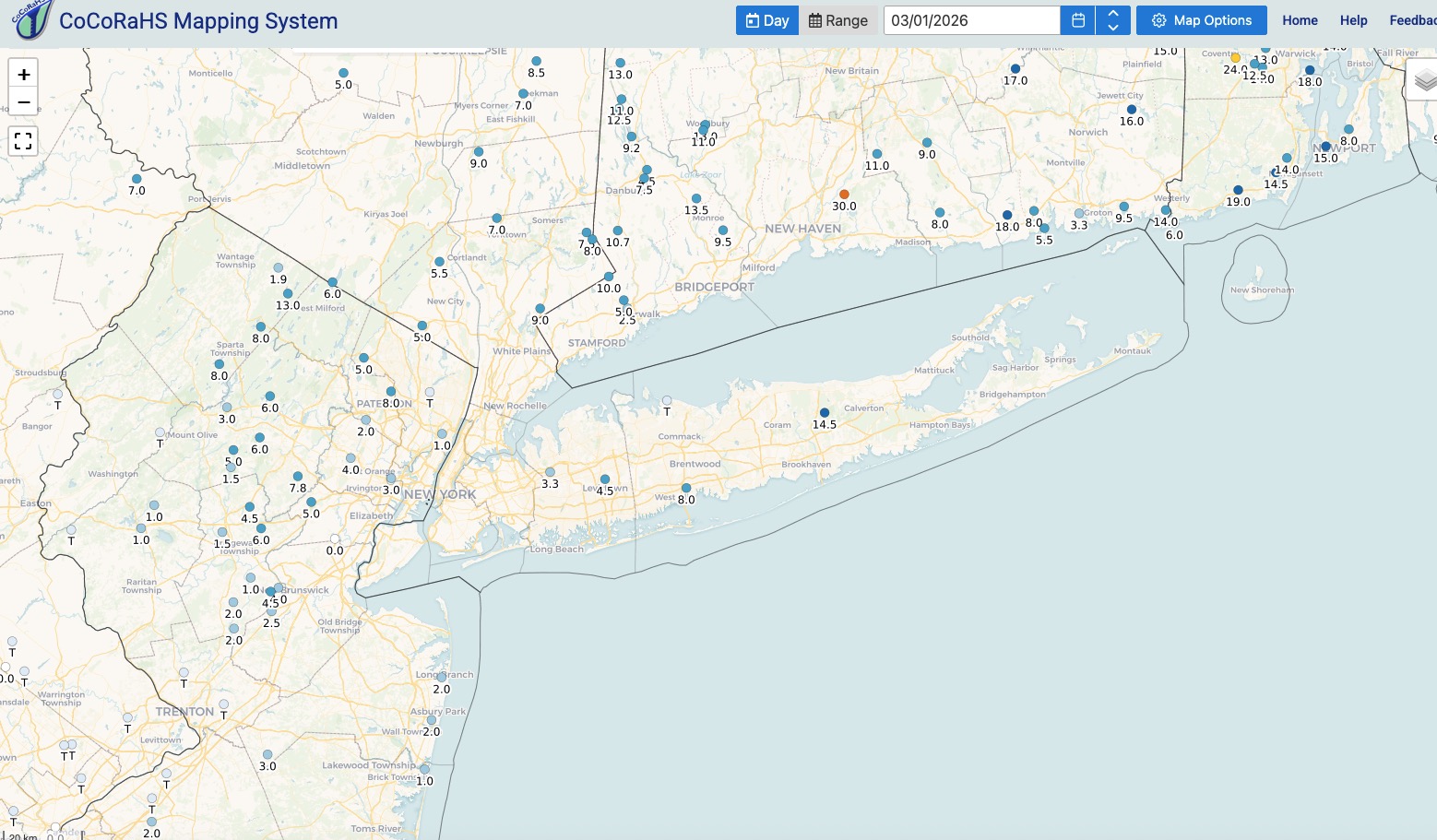This screenshot has height=840, width=1437.
Task: Switch to Range view mode
Action: click(838, 20)
